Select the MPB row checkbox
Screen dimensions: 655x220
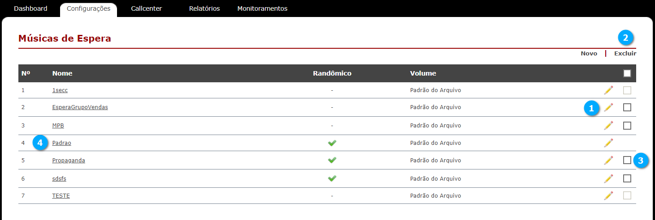tap(627, 126)
